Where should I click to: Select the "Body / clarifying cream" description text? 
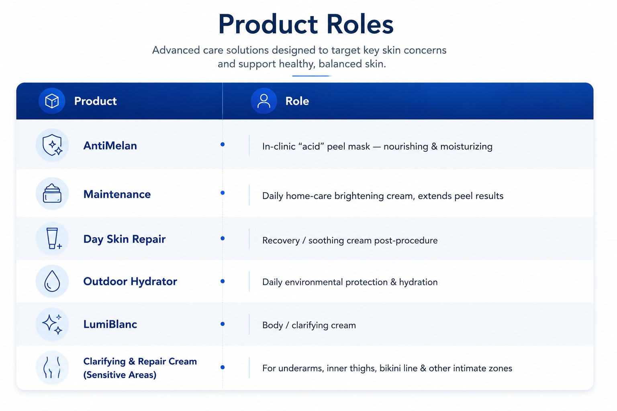click(x=309, y=325)
